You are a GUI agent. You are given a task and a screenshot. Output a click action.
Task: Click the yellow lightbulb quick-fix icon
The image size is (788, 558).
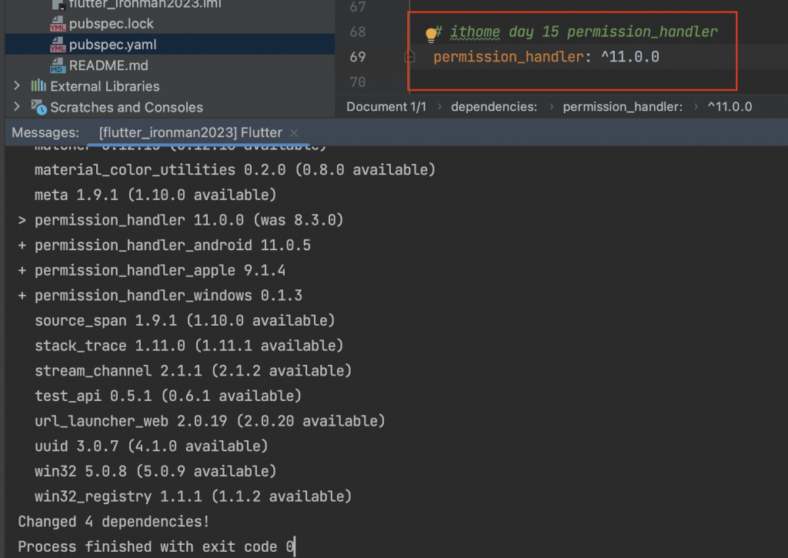pos(431,35)
